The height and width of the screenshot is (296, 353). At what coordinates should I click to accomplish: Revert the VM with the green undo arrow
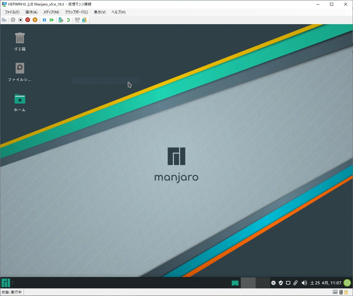(68, 20)
